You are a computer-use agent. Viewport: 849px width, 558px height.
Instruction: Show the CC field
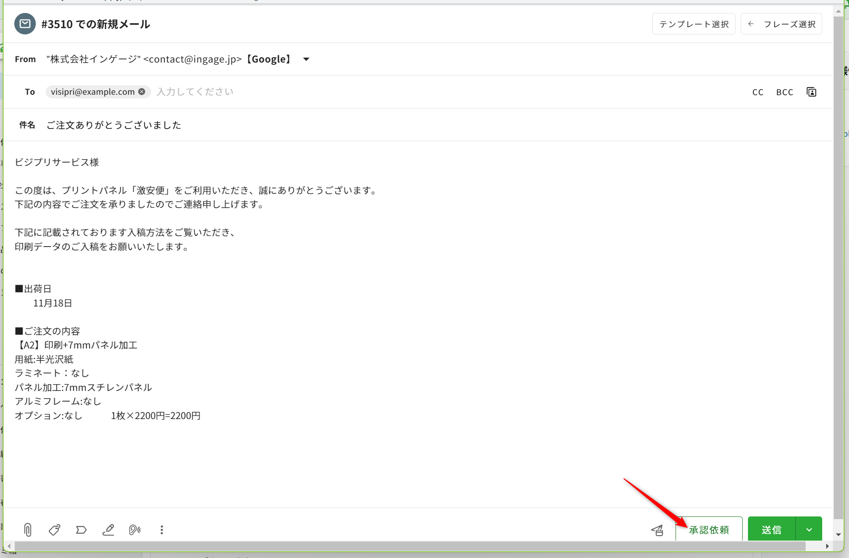click(758, 92)
